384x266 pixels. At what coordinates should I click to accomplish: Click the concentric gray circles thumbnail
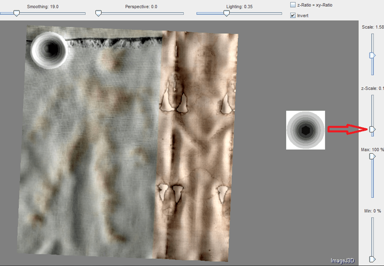click(305, 130)
